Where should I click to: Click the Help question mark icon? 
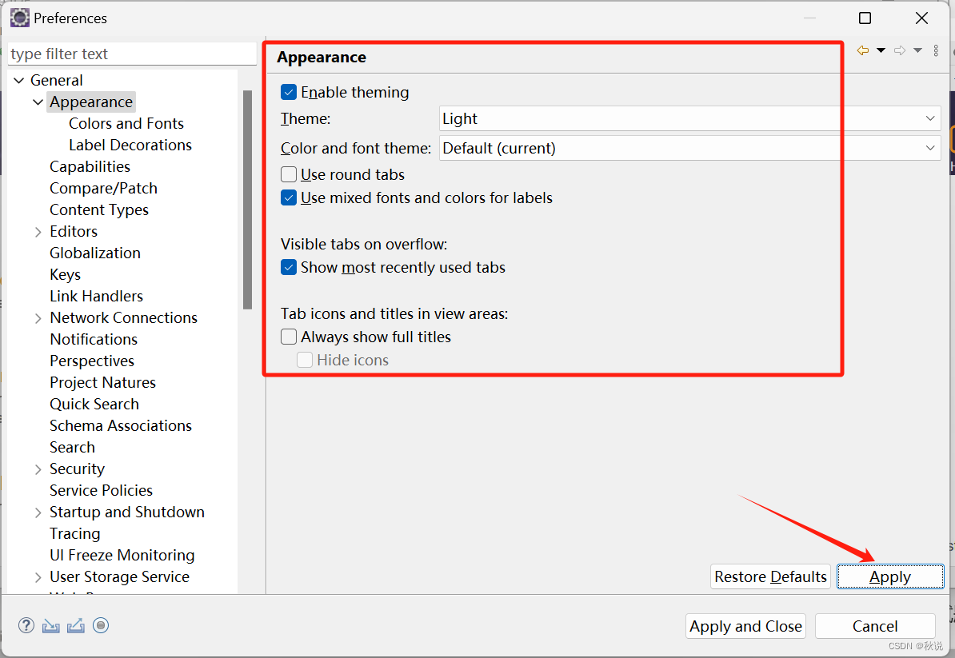(x=26, y=625)
